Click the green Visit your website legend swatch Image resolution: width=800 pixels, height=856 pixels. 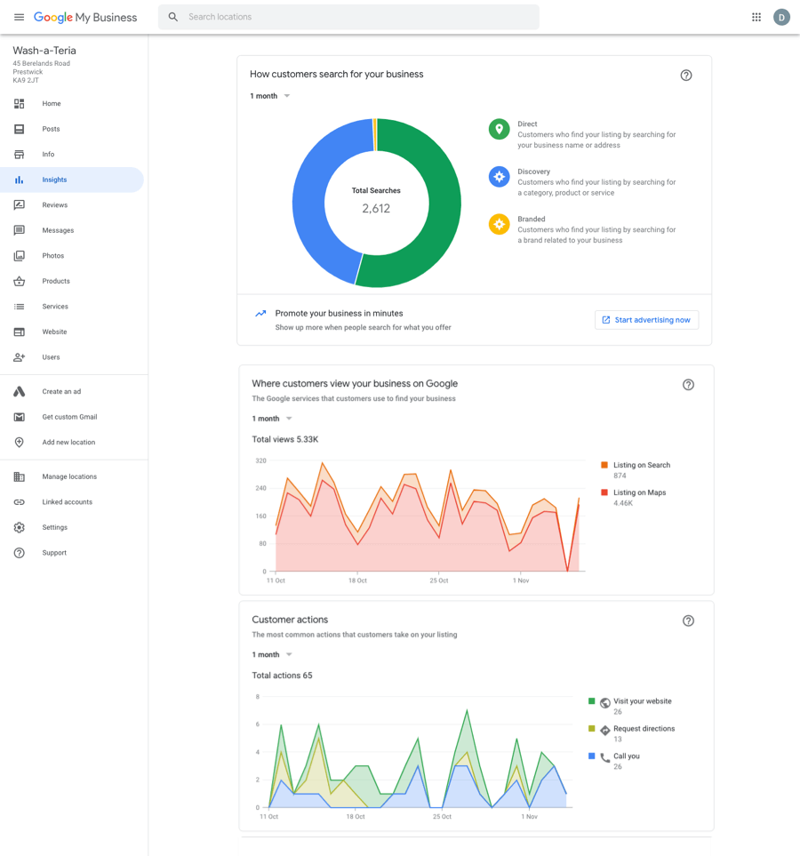point(592,701)
